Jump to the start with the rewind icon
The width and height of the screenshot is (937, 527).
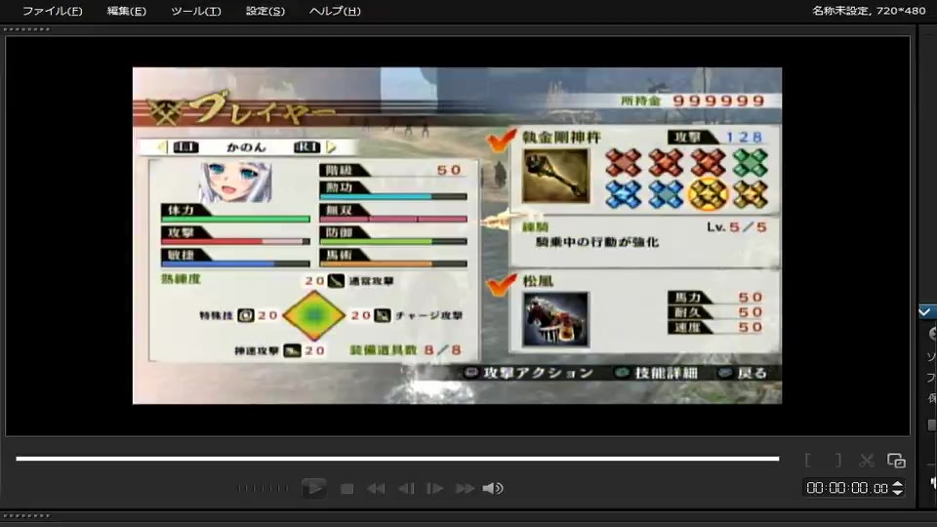click(376, 489)
